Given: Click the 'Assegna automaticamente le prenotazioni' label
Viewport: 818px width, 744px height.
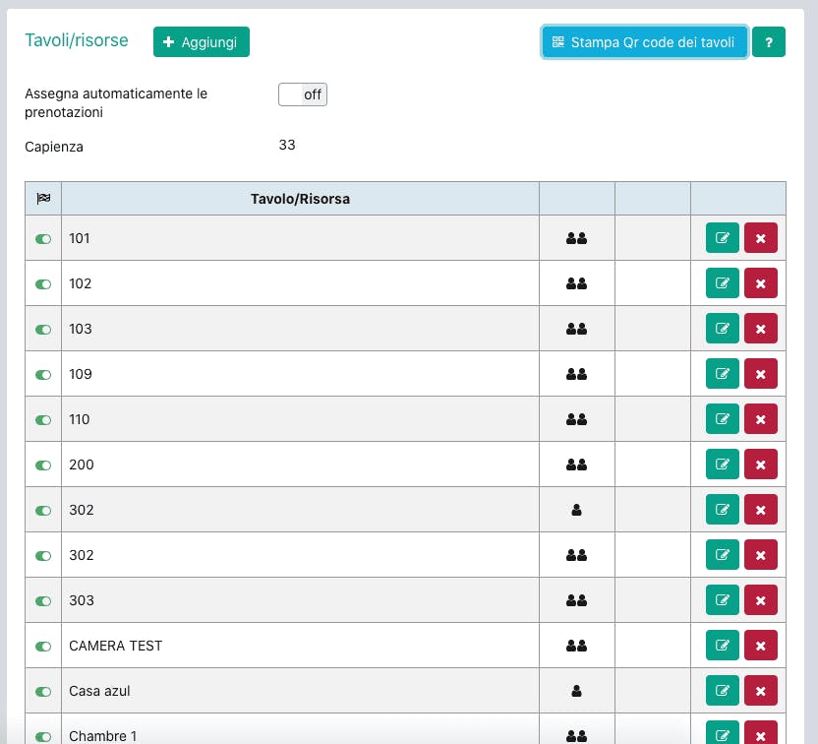Looking at the screenshot, I should coord(116,103).
